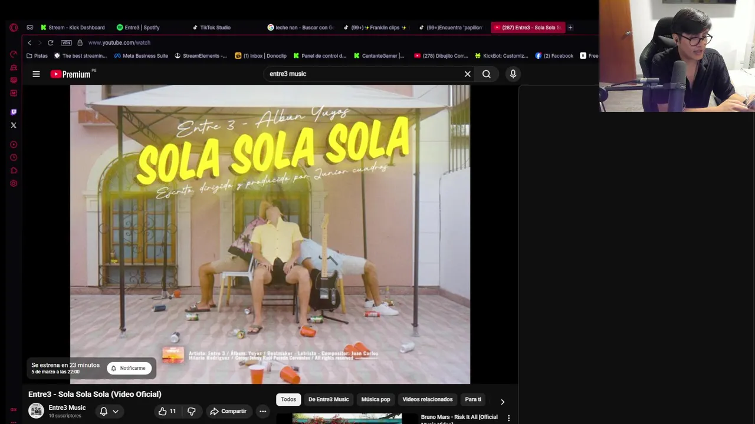
Task: Open Entre3 Music channel name link
Action: (x=67, y=408)
